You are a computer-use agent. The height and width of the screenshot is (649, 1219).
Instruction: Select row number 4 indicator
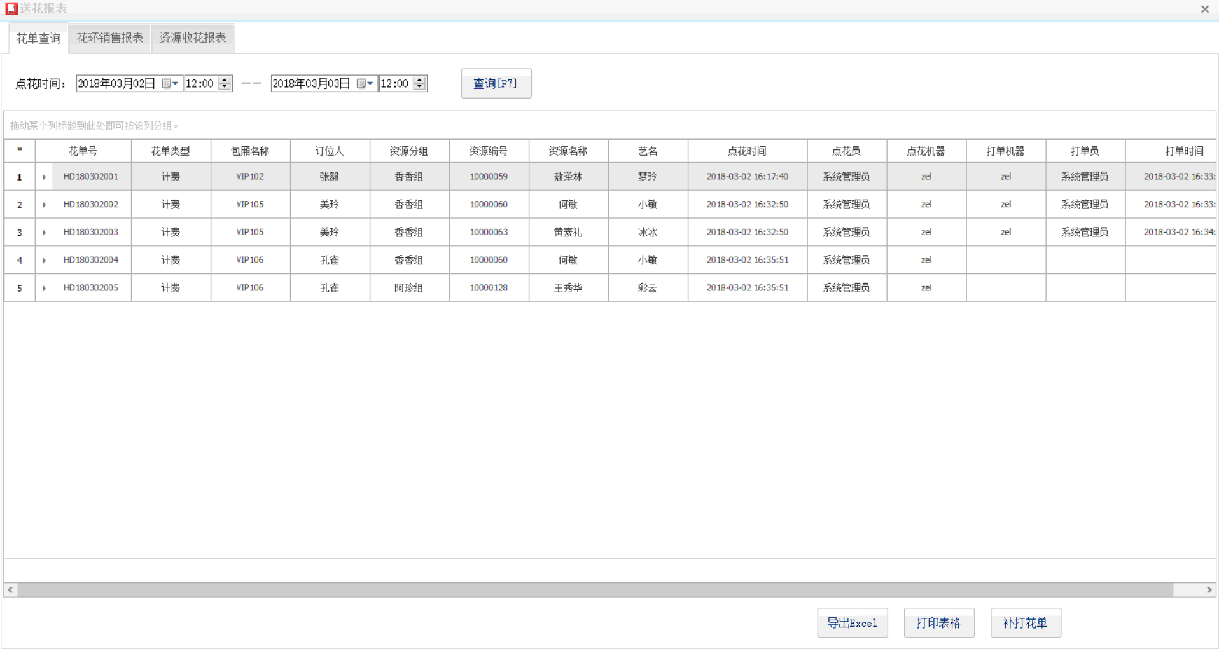point(20,260)
